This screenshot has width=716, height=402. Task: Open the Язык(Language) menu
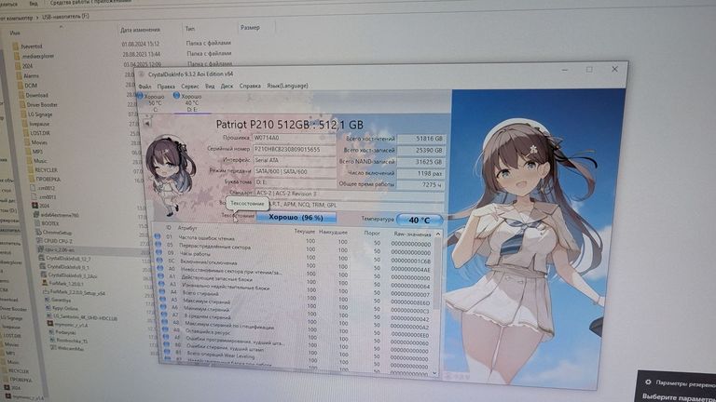[287, 86]
